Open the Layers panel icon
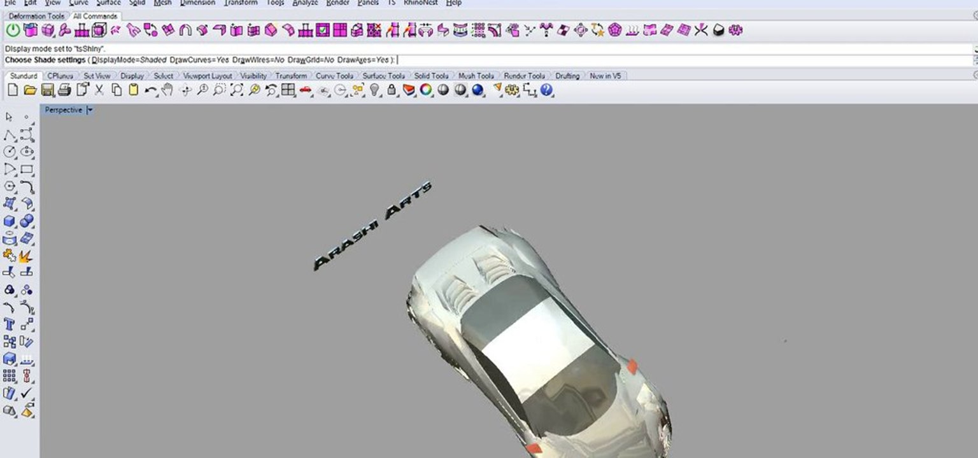978x458 pixels. pos(409,90)
